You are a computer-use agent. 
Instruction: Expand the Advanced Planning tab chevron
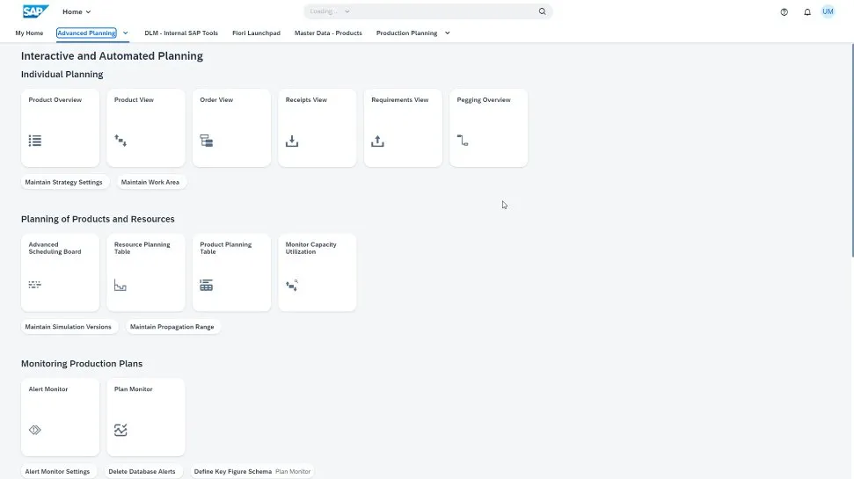(126, 33)
